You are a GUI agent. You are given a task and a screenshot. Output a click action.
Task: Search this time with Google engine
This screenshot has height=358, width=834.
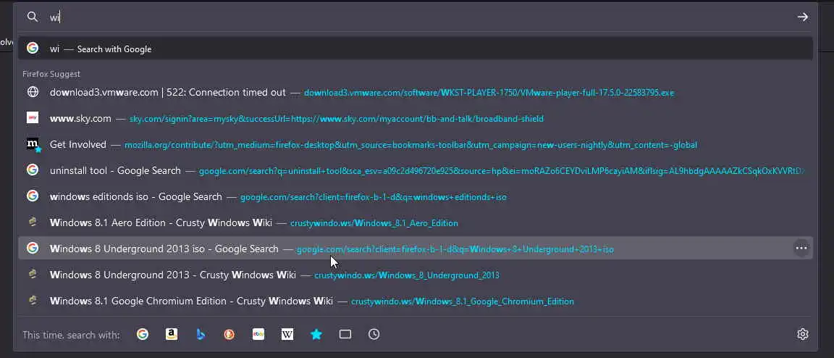click(x=143, y=334)
